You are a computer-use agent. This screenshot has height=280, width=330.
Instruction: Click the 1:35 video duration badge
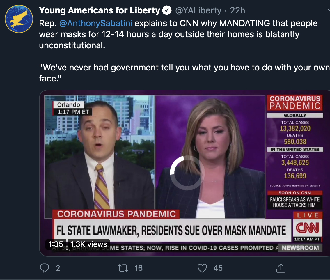pos(56,244)
